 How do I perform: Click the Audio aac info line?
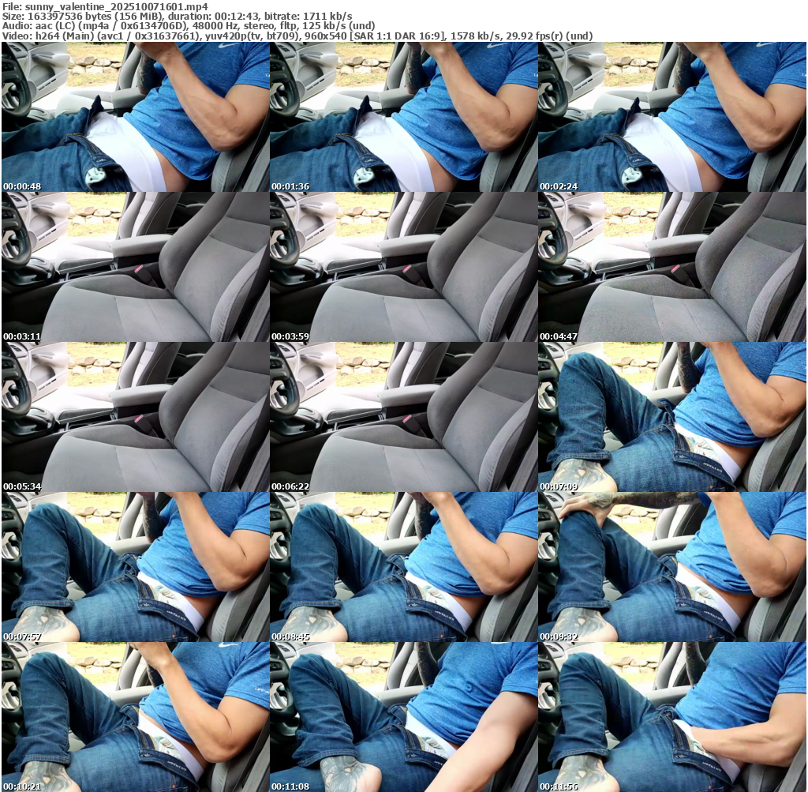click(x=189, y=26)
